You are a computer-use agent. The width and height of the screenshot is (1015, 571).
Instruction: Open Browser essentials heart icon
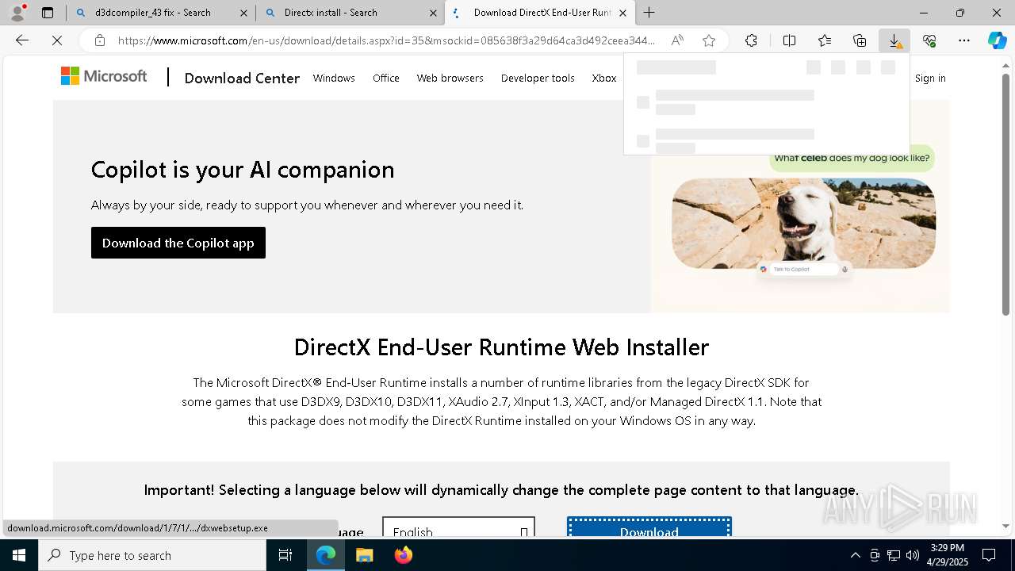929,40
